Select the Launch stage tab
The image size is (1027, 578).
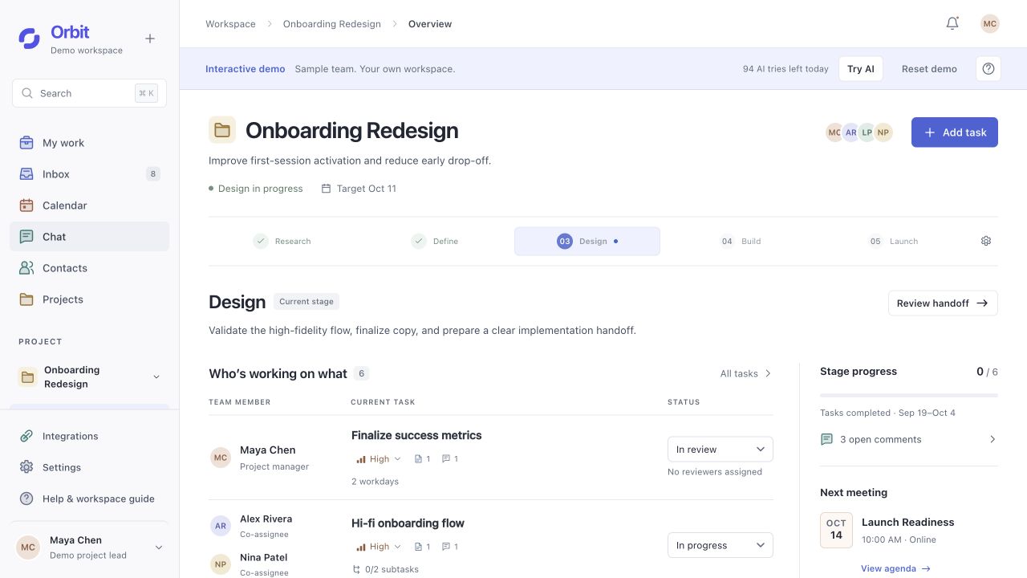click(x=893, y=241)
